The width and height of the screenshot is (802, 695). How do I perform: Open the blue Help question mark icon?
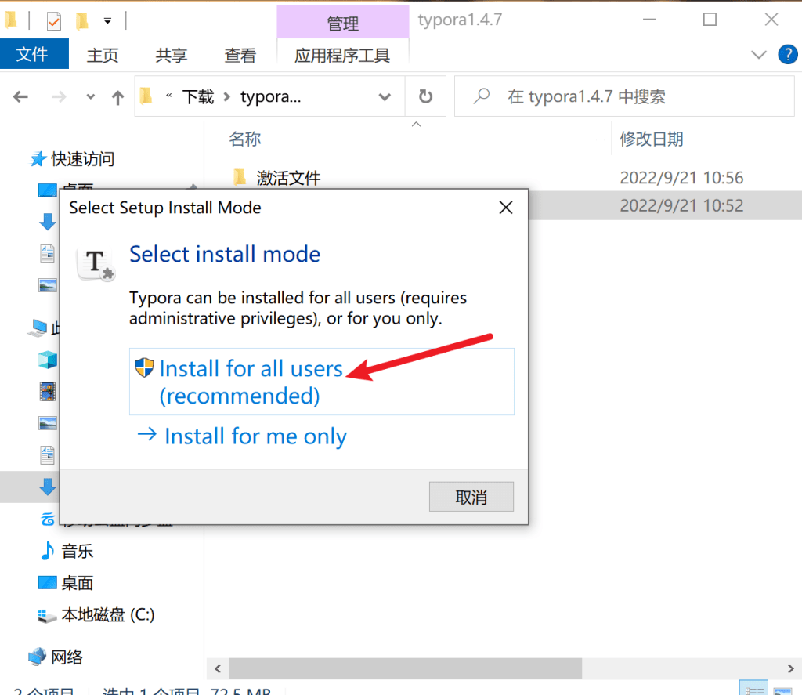pos(786,54)
